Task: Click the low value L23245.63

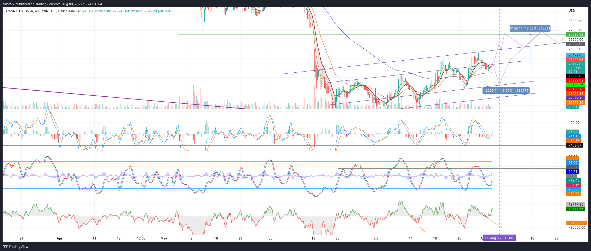Action: click(x=121, y=11)
